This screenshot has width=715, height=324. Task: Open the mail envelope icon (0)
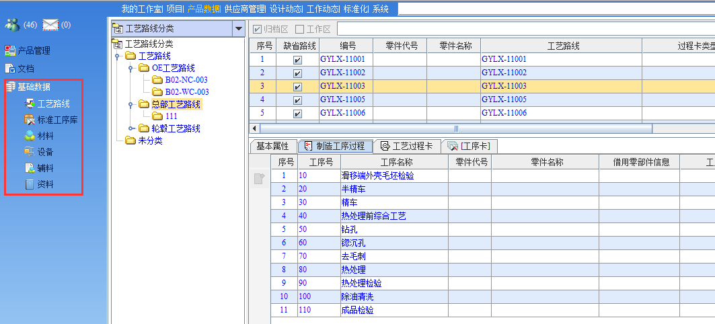50,25
